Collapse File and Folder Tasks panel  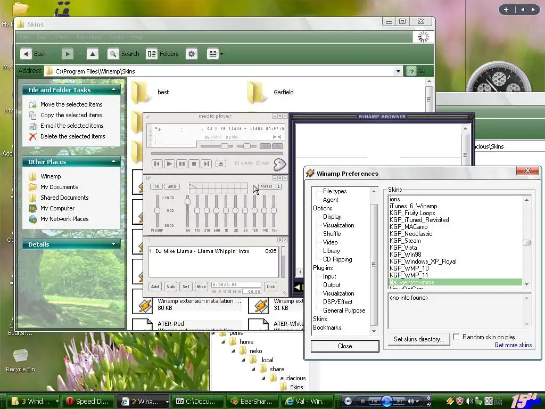tap(114, 89)
